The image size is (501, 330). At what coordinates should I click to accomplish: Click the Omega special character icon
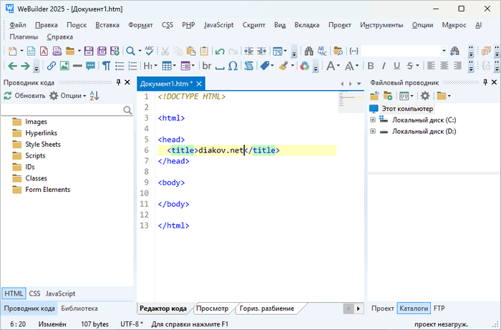pyautogui.click(x=231, y=66)
